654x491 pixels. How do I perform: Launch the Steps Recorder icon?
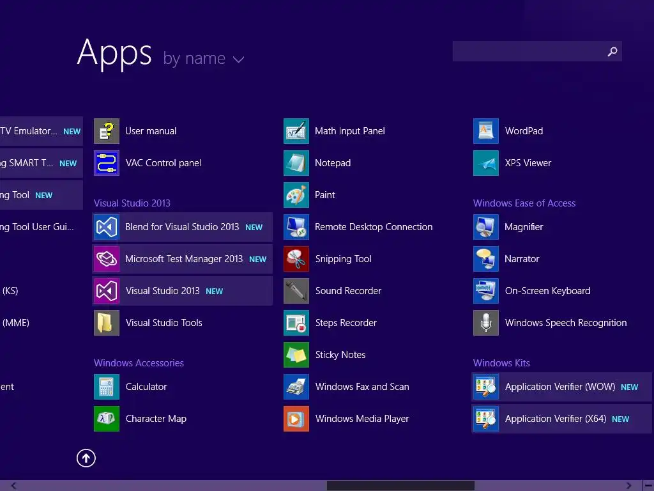tap(296, 323)
